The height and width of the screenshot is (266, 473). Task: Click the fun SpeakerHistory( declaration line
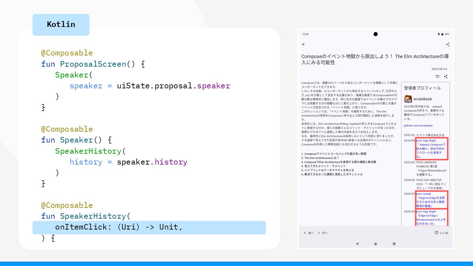coord(86,216)
